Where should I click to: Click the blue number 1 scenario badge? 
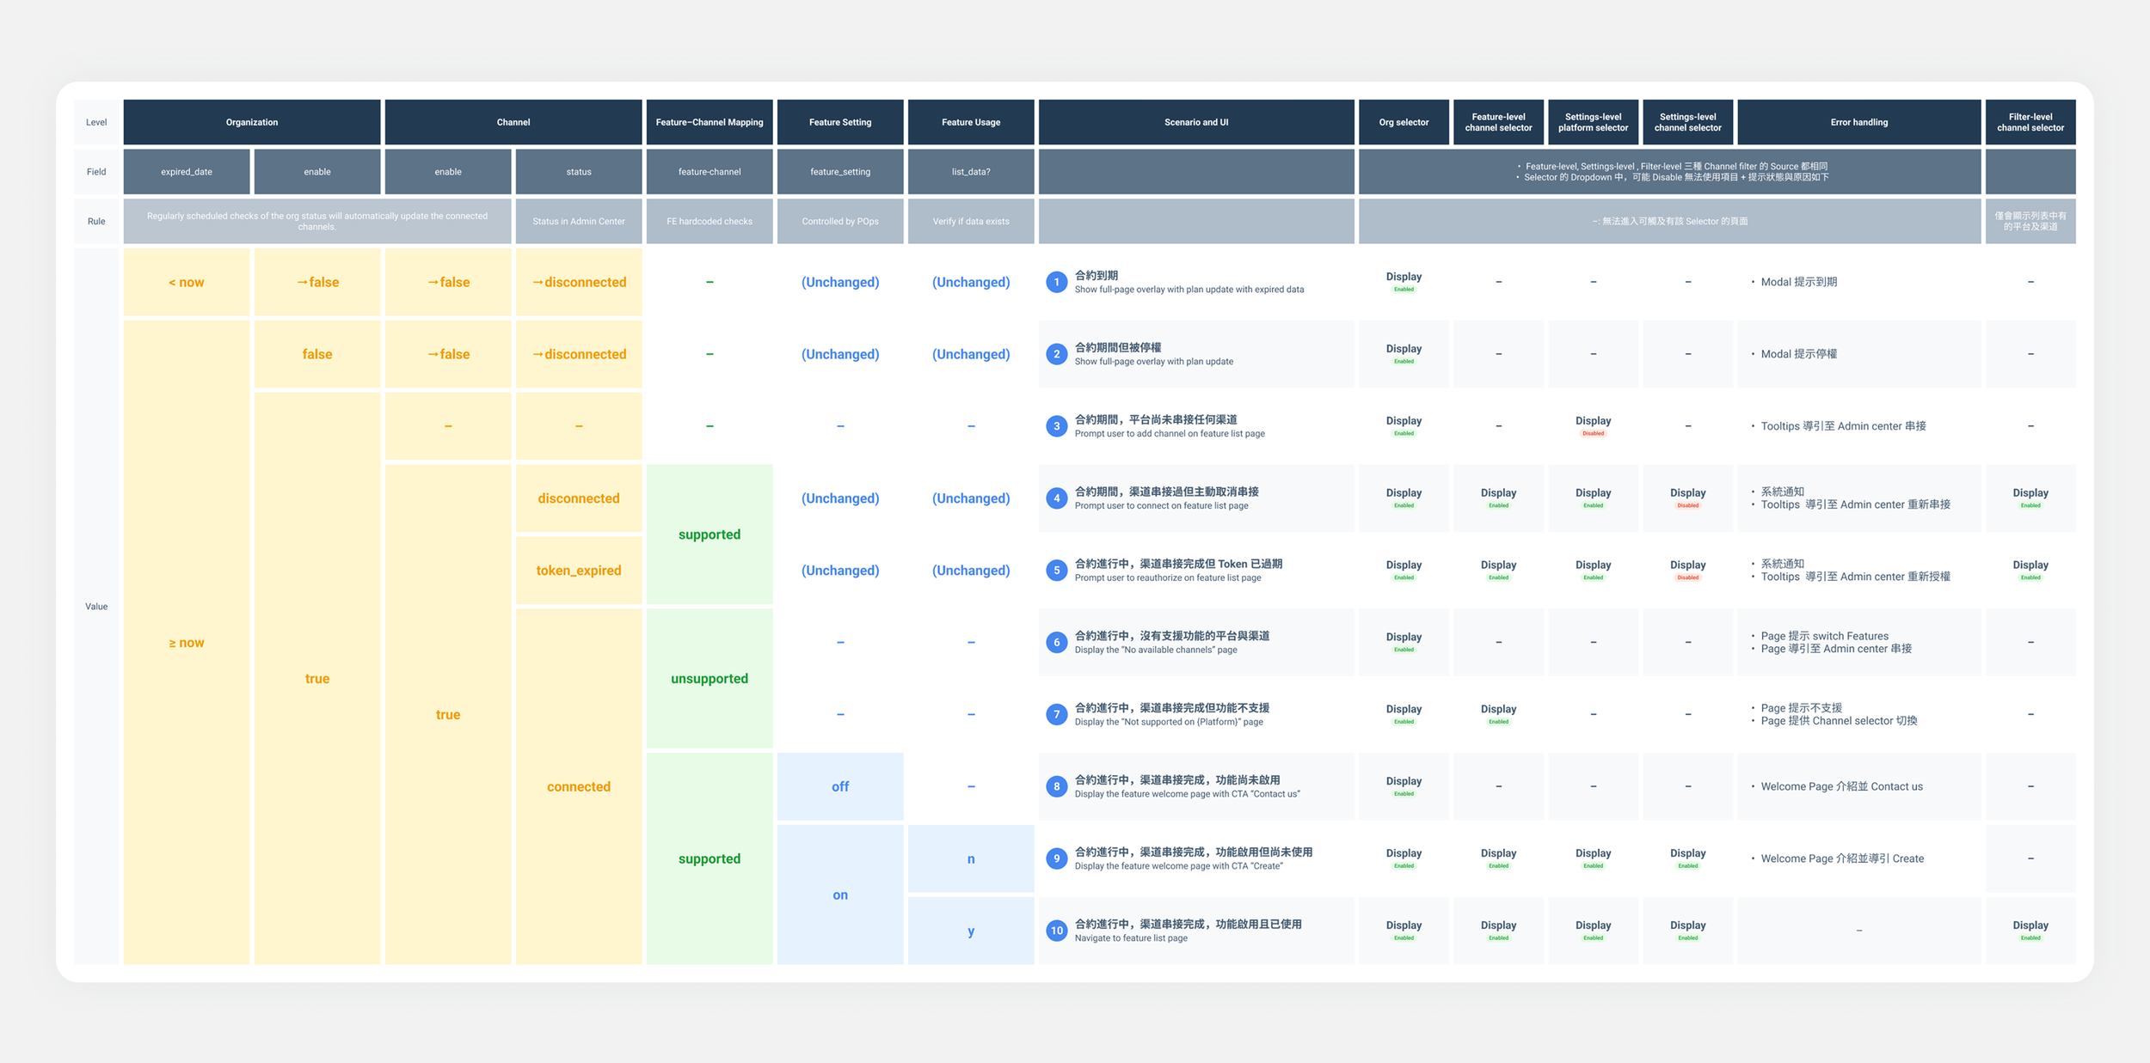(x=1056, y=282)
